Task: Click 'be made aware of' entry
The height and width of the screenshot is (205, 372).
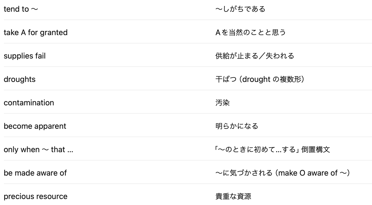Action: (x=35, y=173)
